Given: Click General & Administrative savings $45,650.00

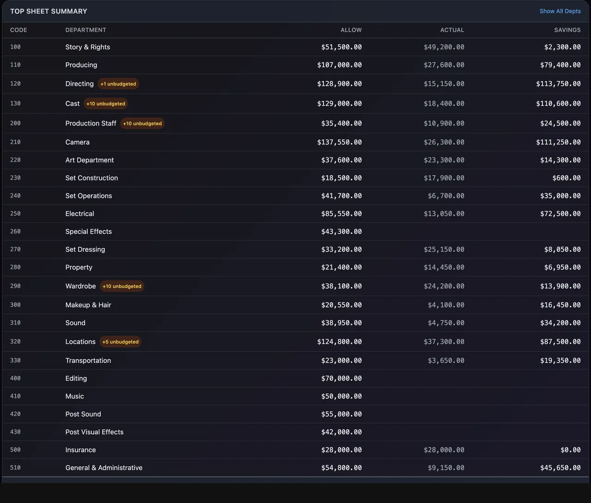Looking at the screenshot, I should pos(561,468).
